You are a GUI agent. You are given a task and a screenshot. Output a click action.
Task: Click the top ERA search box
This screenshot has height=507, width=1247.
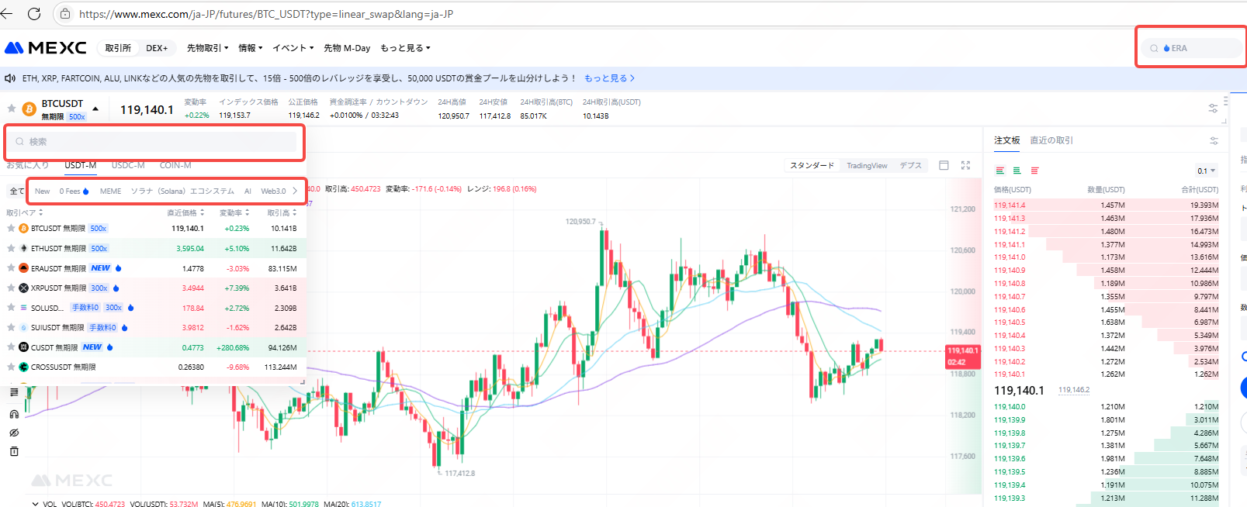pos(1192,48)
